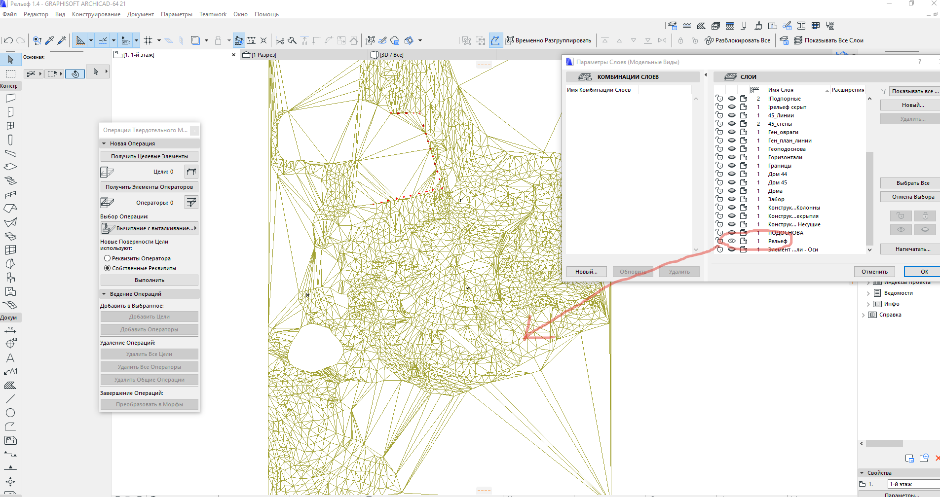Choose the Fill hatch tool in toolbox
Screen dimensions: 940x497
click(10, 385)
